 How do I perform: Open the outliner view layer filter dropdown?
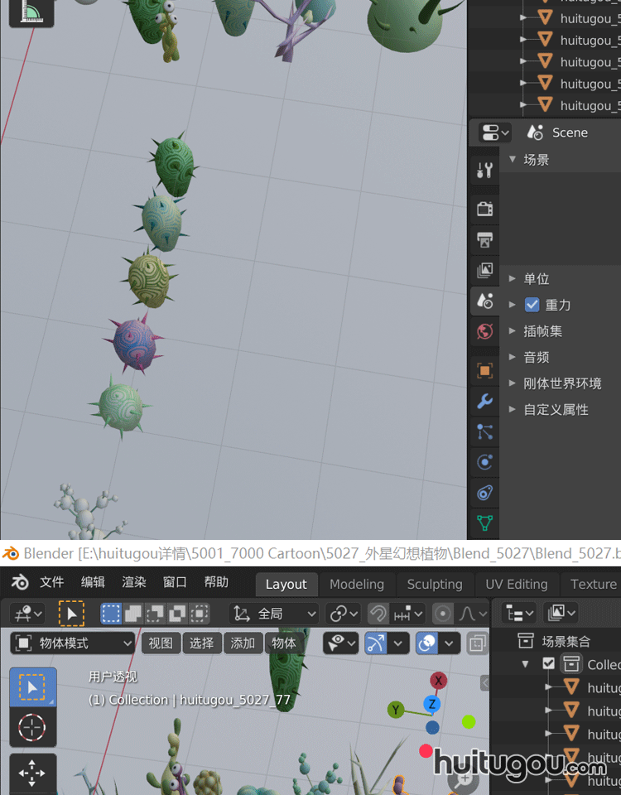[x=561, y=614]
